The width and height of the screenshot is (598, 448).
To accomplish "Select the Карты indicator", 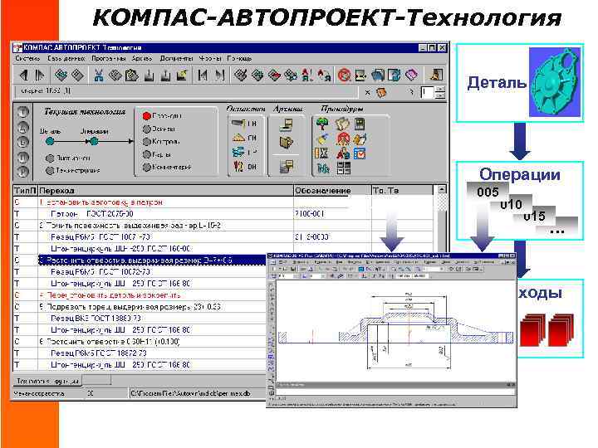I will click(147, 154).
